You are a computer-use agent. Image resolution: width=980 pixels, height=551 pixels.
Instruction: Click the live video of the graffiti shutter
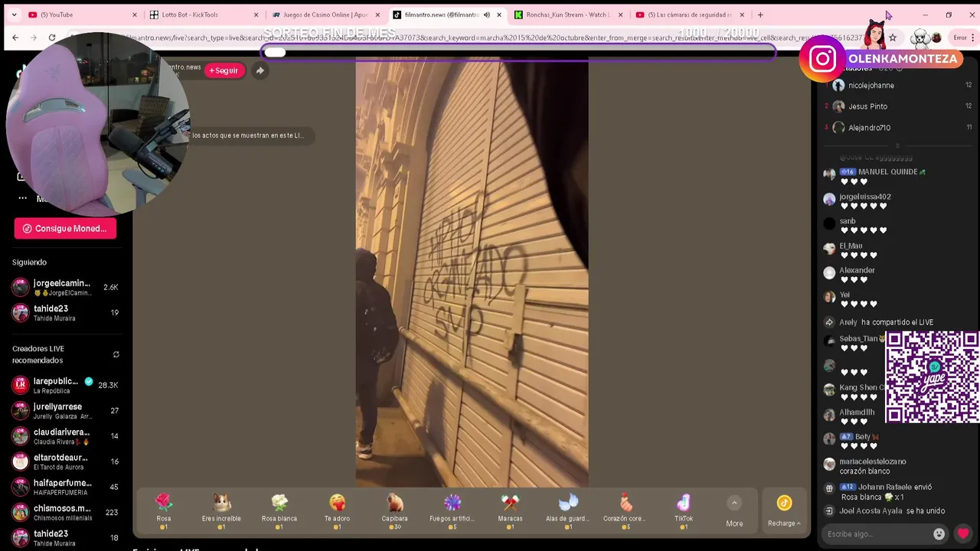[x=472, y=272]
